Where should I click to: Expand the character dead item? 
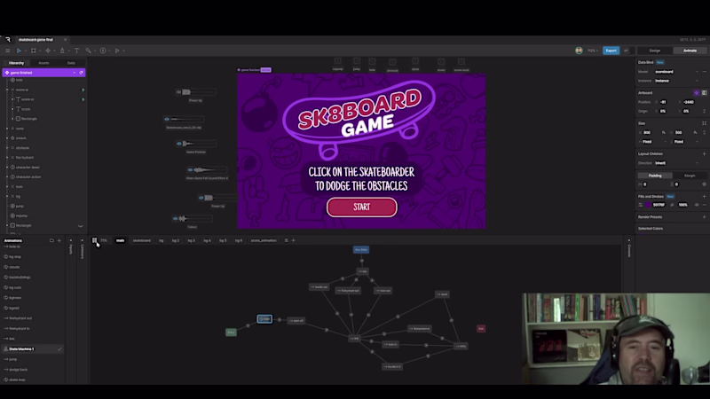click(7, 168)
